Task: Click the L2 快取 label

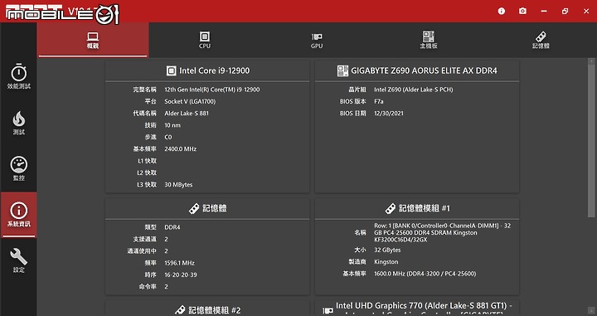Action: 147,173
